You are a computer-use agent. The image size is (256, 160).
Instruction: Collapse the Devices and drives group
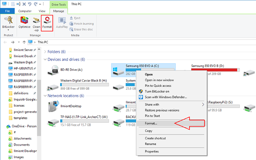[45, 60]
